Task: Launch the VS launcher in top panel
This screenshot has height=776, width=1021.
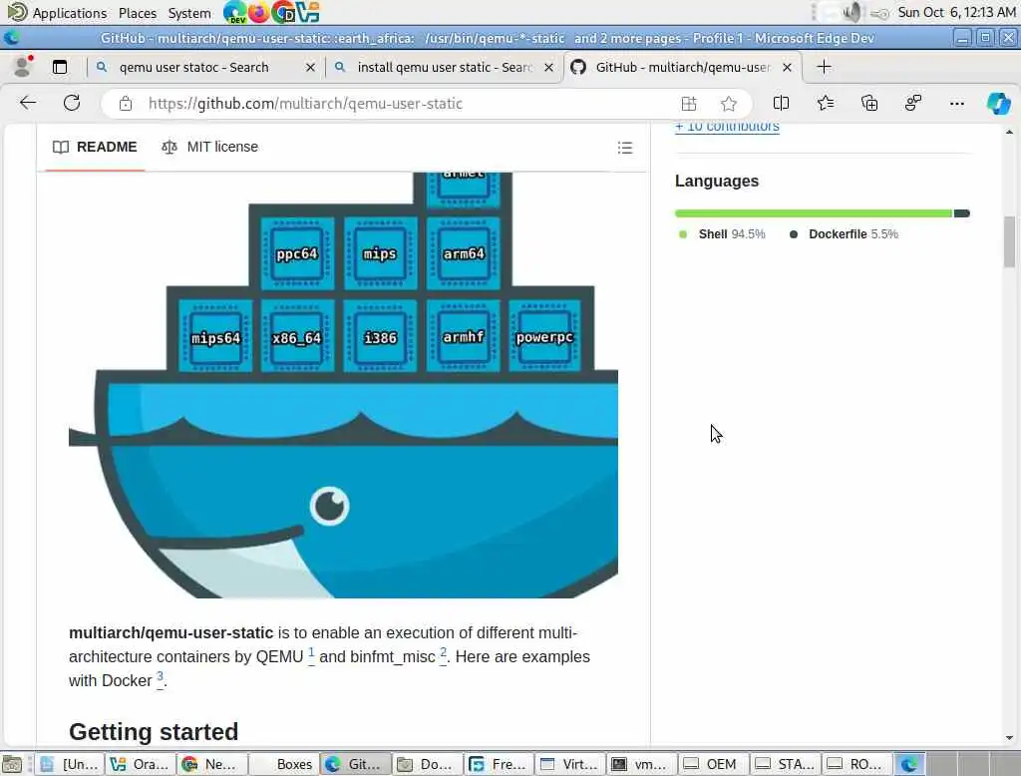Action: tap(308, 12)
